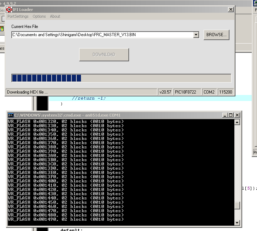Viewport: 257px width, 231px height.
Task: Click the cmd scrollbar up arrow
Action: (x=237, y=122)
